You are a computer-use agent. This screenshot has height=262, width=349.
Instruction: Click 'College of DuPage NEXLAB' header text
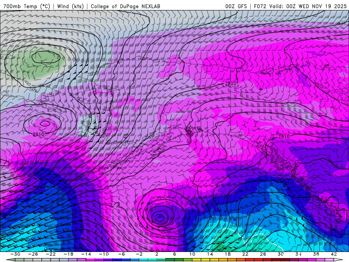[x=125, y=6]
